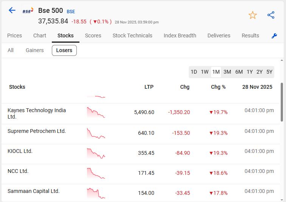Open KIOCL sparkline chart
Image resolution: width=286 pixels, height=202 pixels.
pos(96,153)
